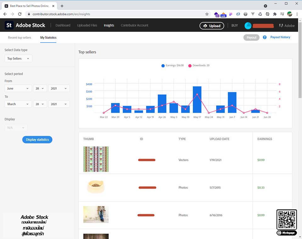Click the browser back arrow

(5, 14)
